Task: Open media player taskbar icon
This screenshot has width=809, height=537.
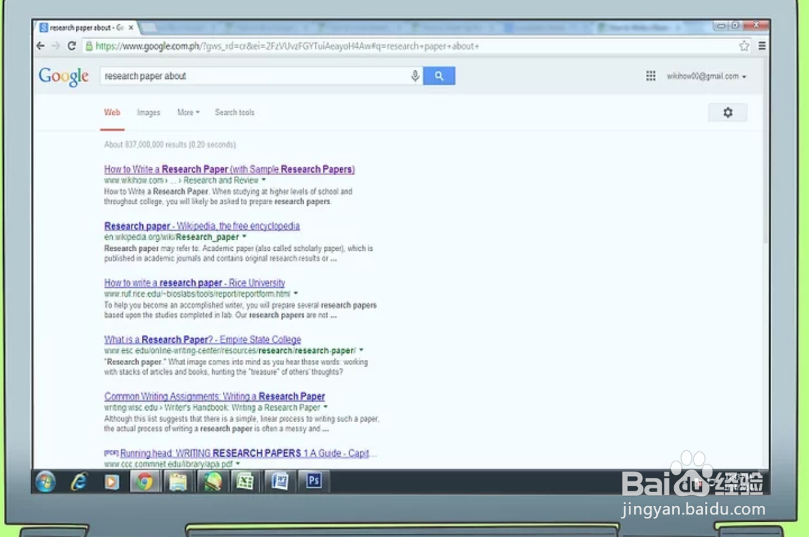Action: (x=112, y=481)
